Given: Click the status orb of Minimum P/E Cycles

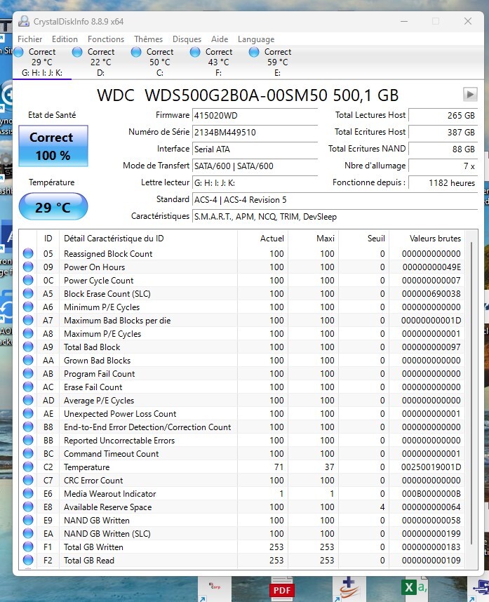Looking at the screenshot, I should point(28,307).
